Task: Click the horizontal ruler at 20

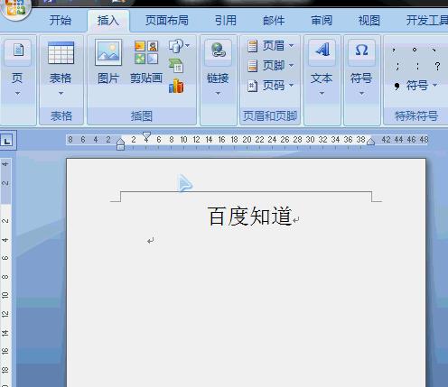Action: pyautogui.click(x=247, y=140)
